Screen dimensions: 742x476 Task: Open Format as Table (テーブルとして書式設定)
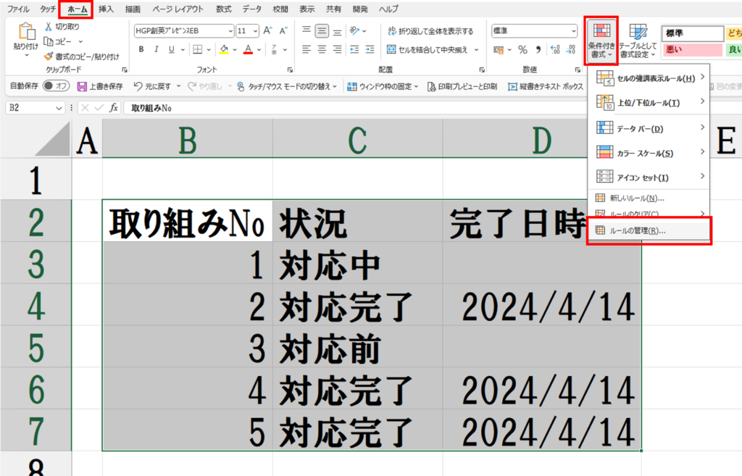tap(638, 41)
